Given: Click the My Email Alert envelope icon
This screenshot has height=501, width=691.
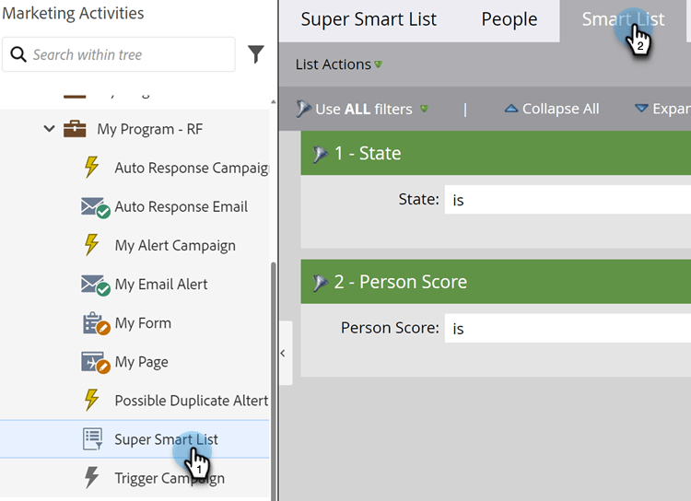Looking at the screenshot, I should pyautogui.click(x=95, y=285).
